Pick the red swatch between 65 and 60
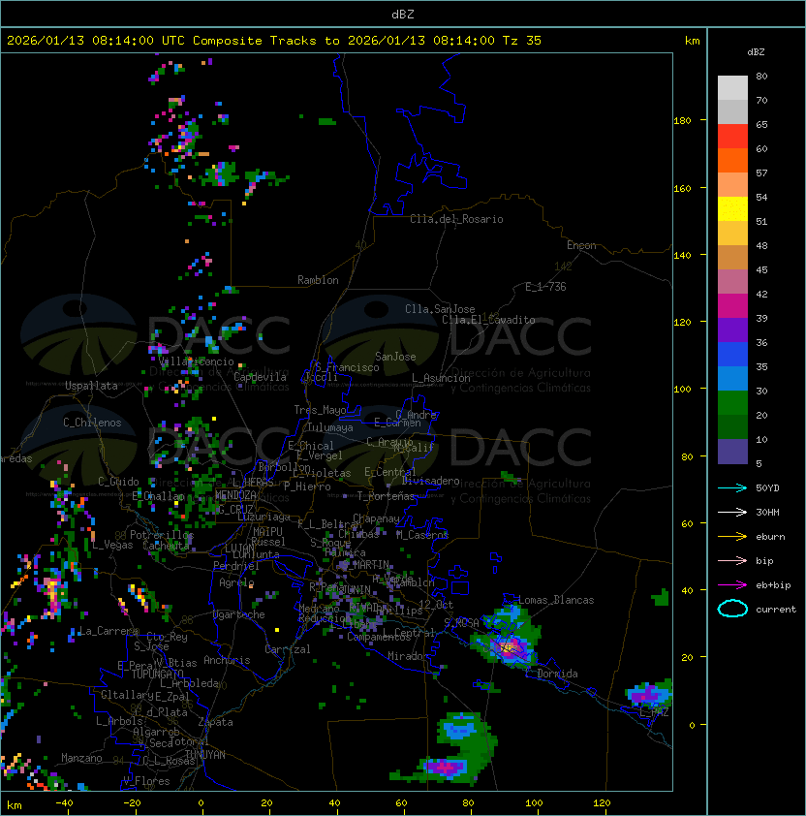This screenshot has height=816, width=806. [732, 136]
